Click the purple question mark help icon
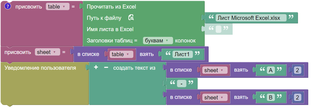311x108 pixels. pos(7,6)
